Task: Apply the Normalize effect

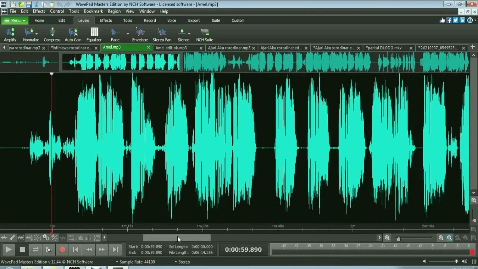Action: tap(30, 35)
